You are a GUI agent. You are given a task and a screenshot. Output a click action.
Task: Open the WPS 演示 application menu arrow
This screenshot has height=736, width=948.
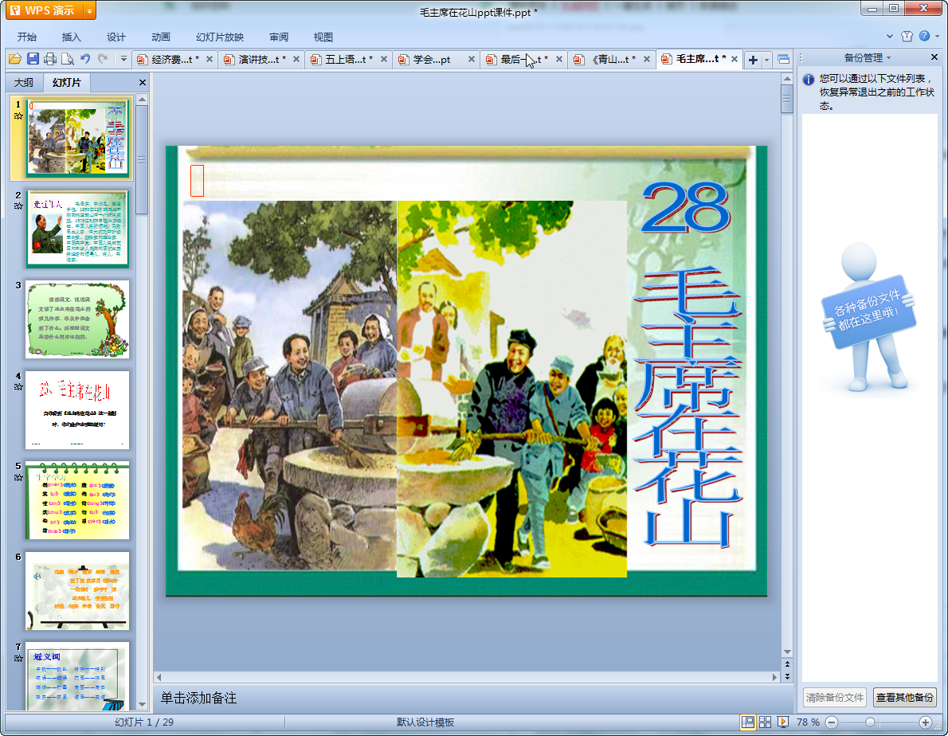pyautogui.click(x=89, y=11)
